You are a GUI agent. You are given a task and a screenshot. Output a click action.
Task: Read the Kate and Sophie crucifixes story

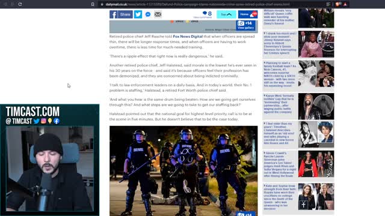(x=280, y=197)
